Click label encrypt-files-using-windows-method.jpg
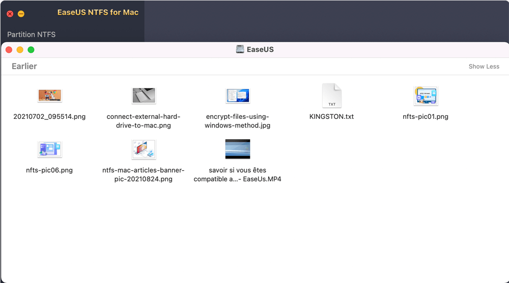Screen dimensions: 509x283 (238, 121)
